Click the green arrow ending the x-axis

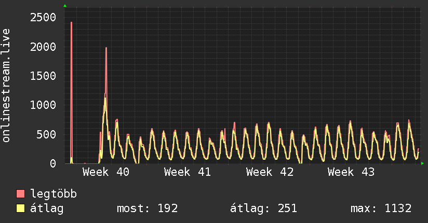(422, 163)
